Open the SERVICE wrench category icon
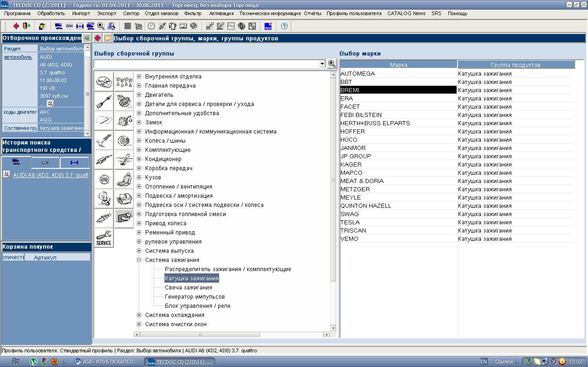588x367 pixels. tap(104, 238)
